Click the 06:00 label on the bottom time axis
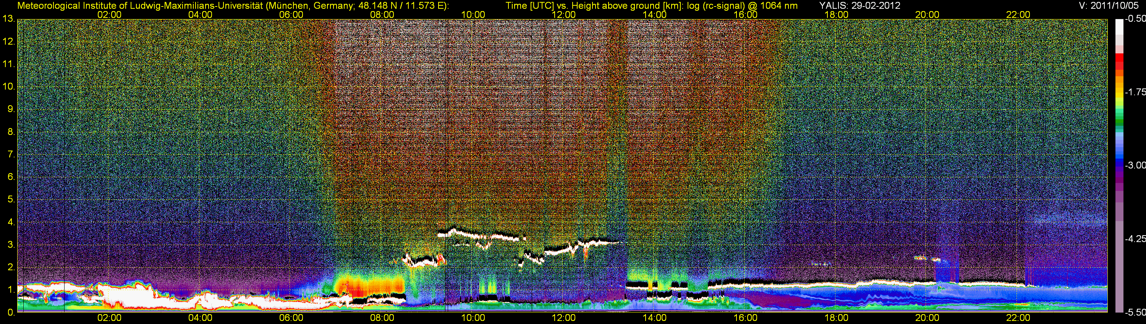The height and width of the screenshot is (324, 1146). [291, 318]
